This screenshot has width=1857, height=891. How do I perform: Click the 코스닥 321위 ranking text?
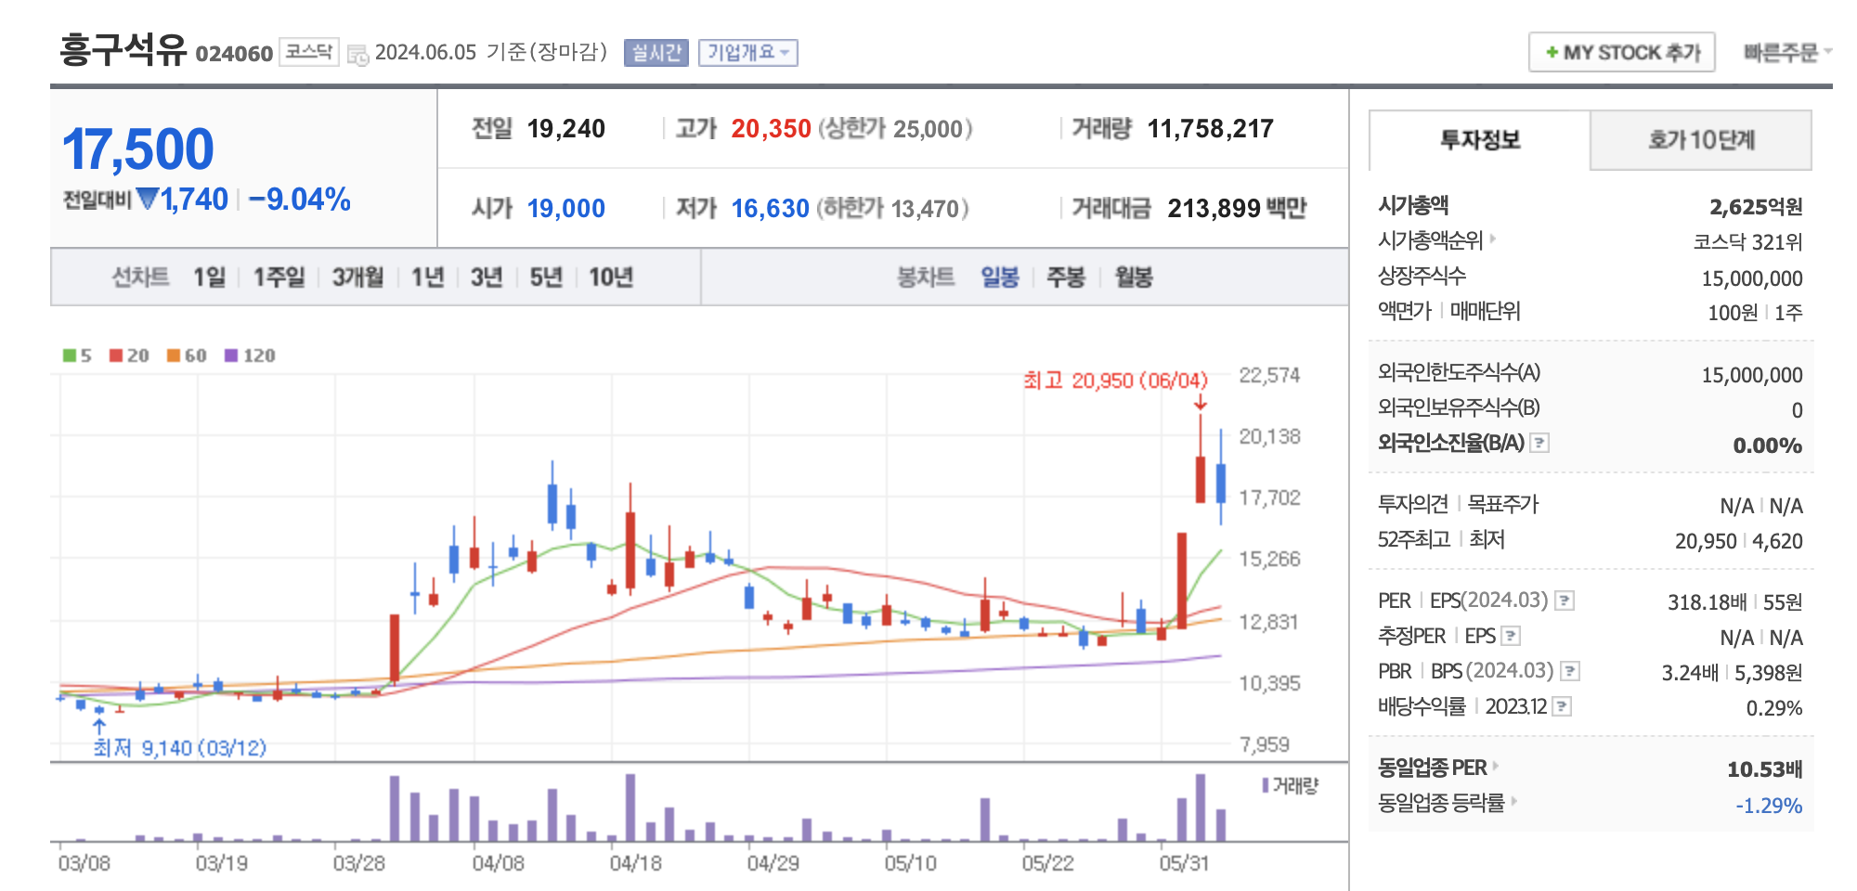click(x=1747, y=241)
